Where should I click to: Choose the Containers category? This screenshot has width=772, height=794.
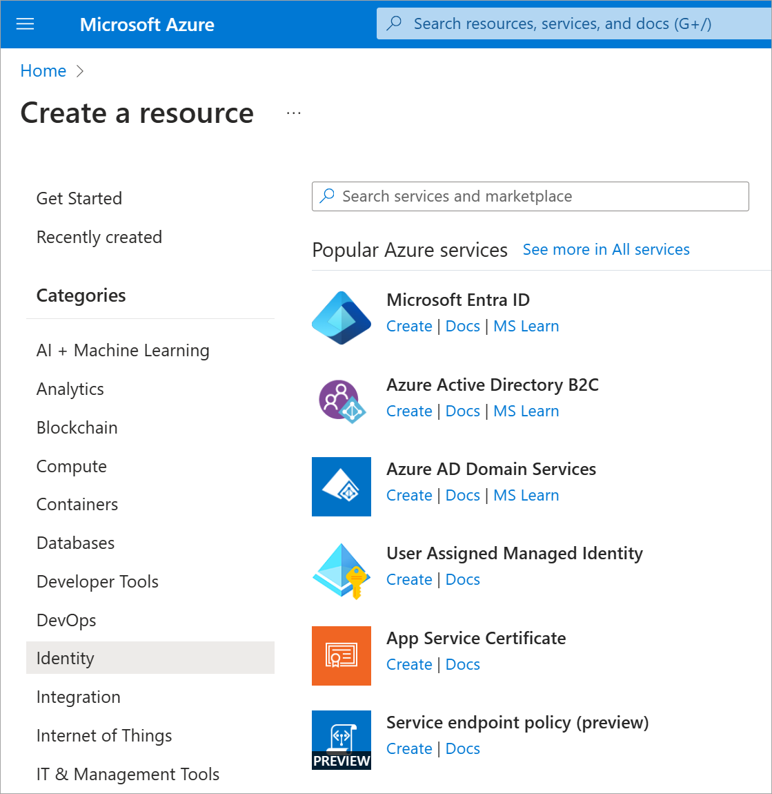tap(77, 504)
